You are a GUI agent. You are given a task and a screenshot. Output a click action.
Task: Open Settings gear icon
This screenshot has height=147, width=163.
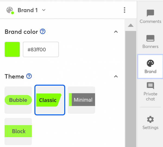click(x=150, y=119)
